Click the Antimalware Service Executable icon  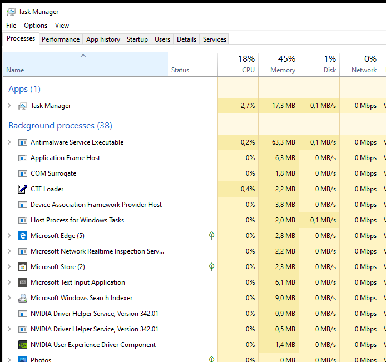(x=23, y=142)
